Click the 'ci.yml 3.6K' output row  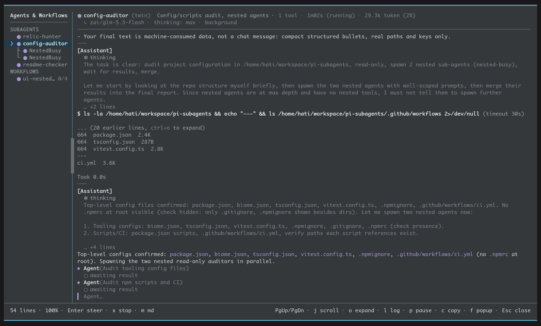pos(96,163)
